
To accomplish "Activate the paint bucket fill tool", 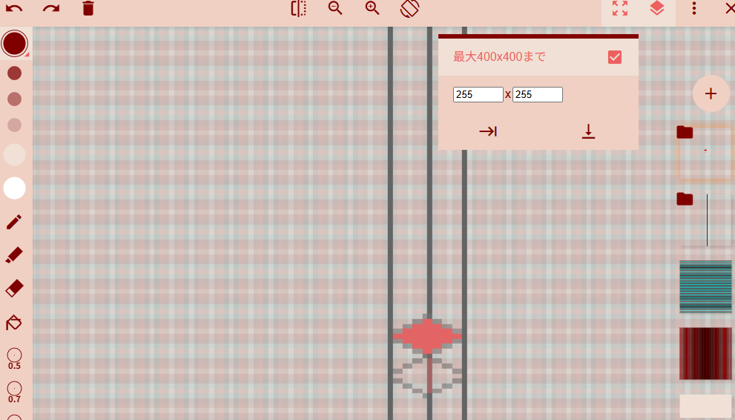I will [x=14, y=323].
